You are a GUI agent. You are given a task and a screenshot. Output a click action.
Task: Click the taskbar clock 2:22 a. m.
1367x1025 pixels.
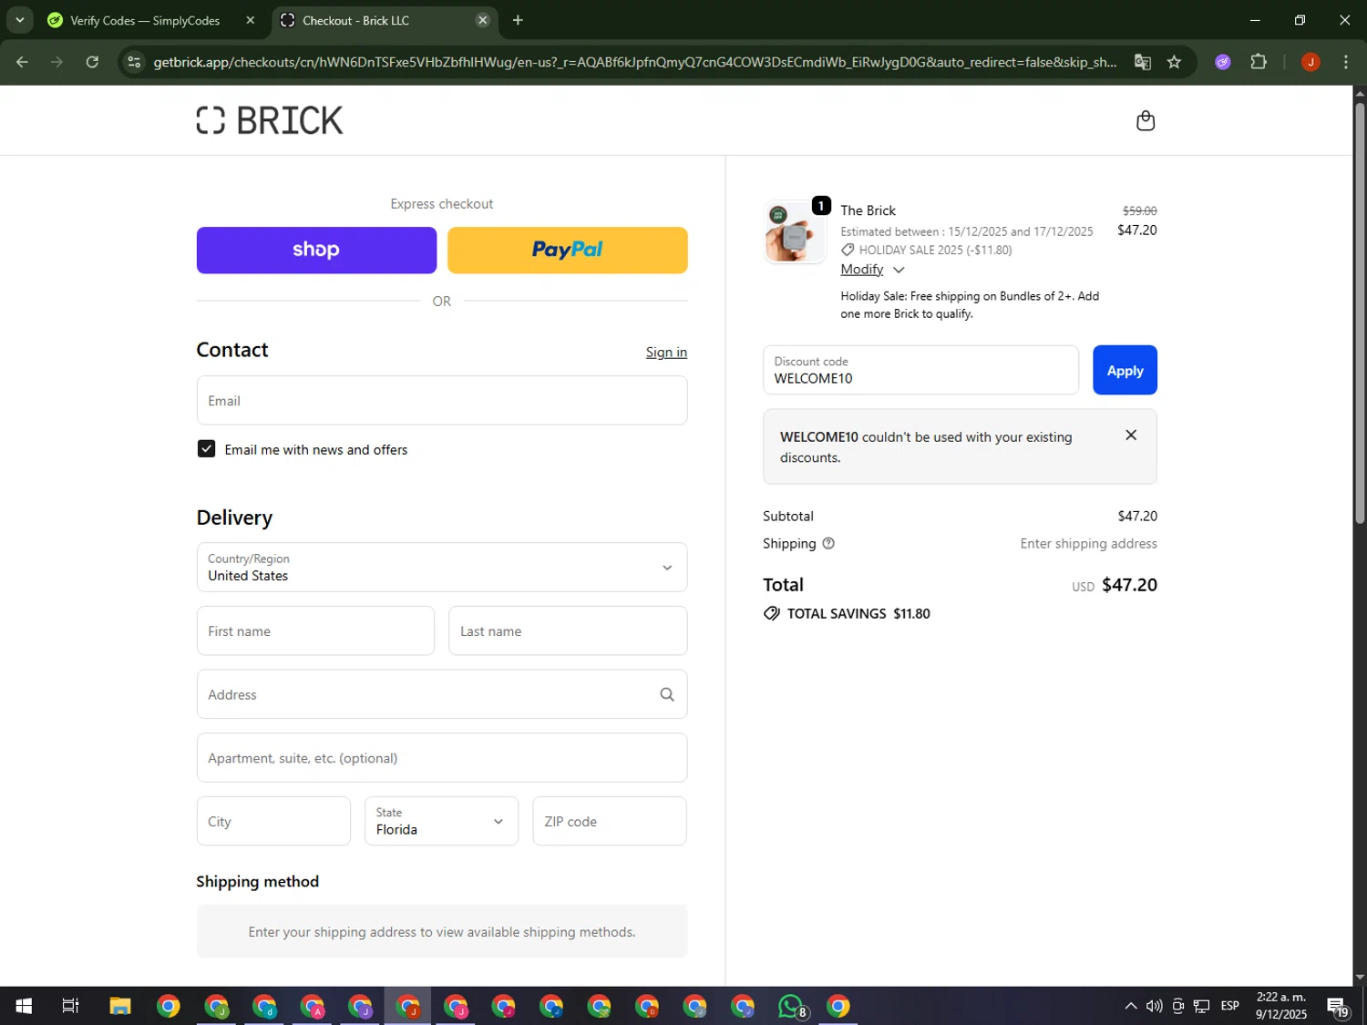pos(1280,1006)
